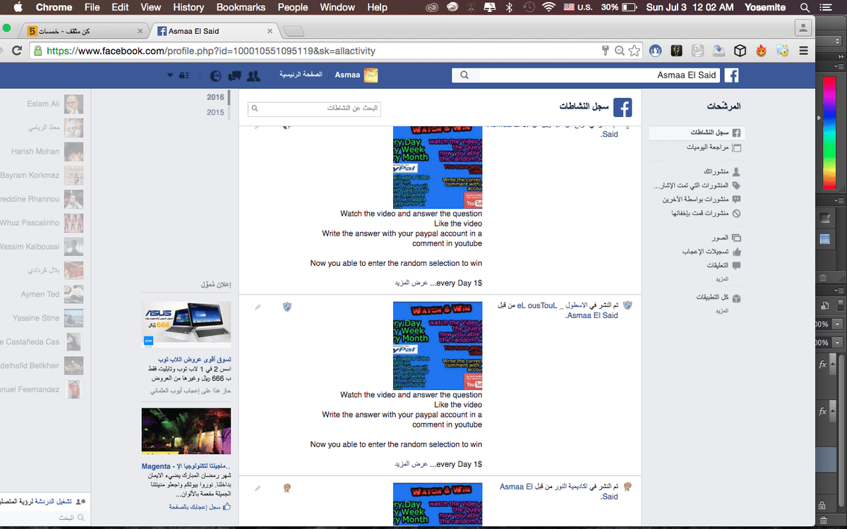
Task: Open the account settings caret dropdown in the navbar
Action: 169,75
